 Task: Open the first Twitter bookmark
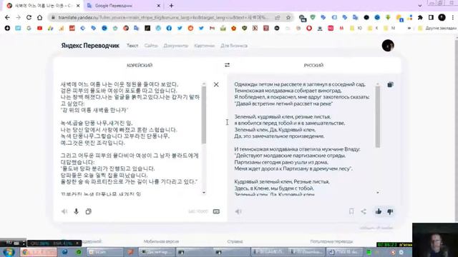tap(180, 29)
